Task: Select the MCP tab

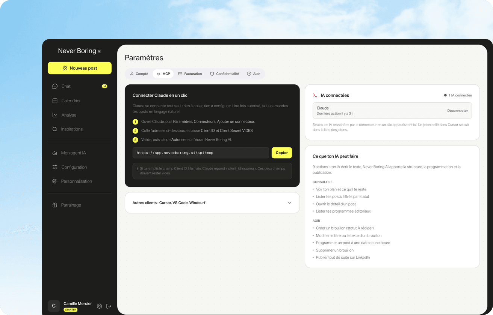Action: 163,74
